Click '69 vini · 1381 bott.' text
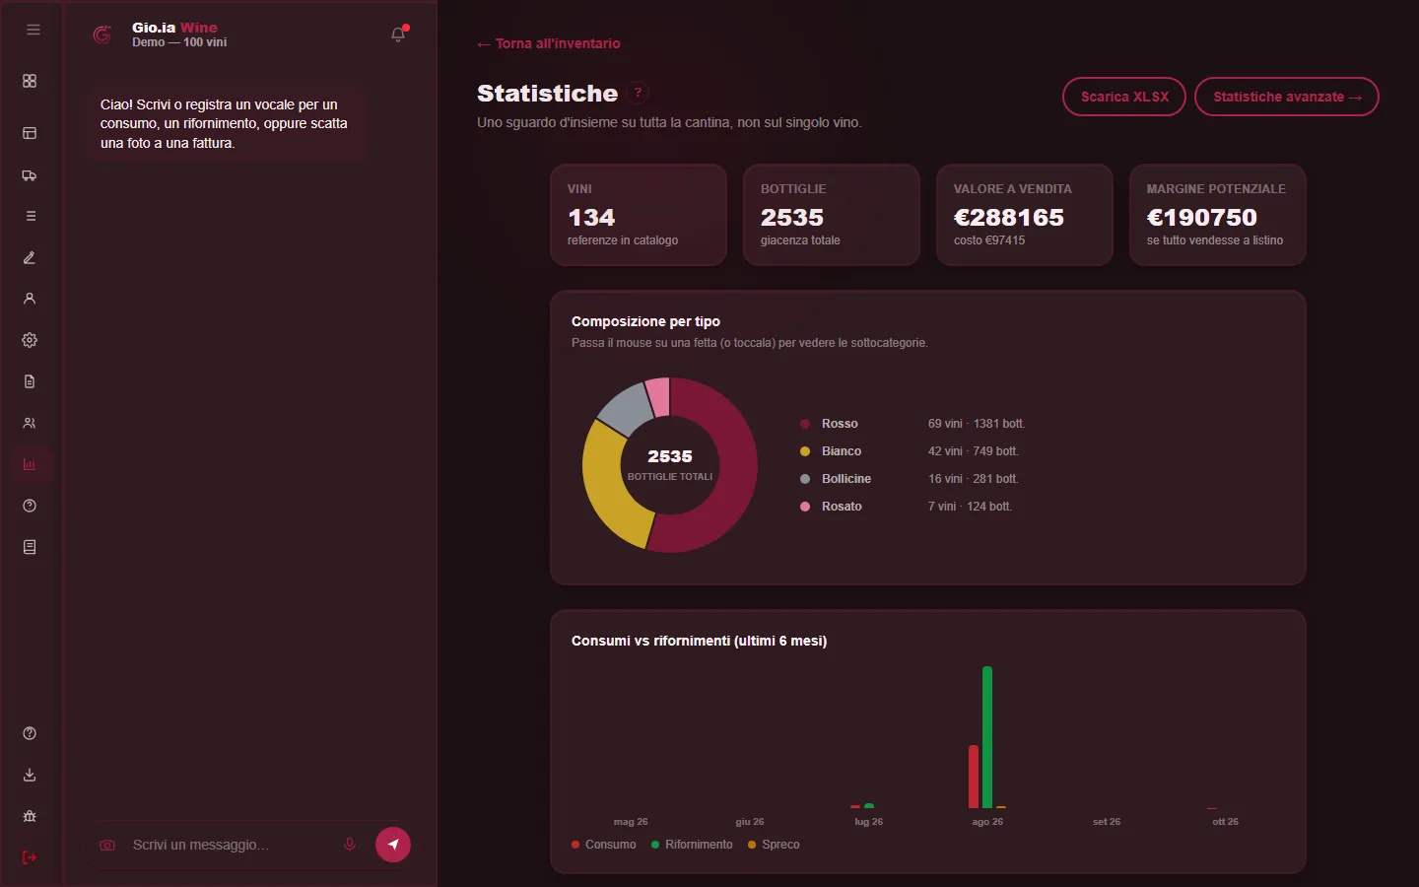The image size is (1419, 887). click(x=977, y=424)
